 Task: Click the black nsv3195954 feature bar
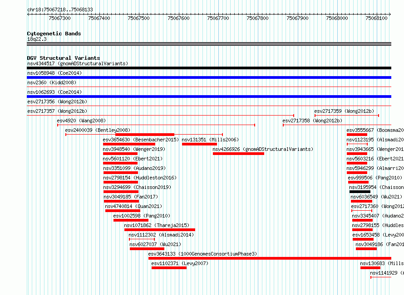coord(360,192)
